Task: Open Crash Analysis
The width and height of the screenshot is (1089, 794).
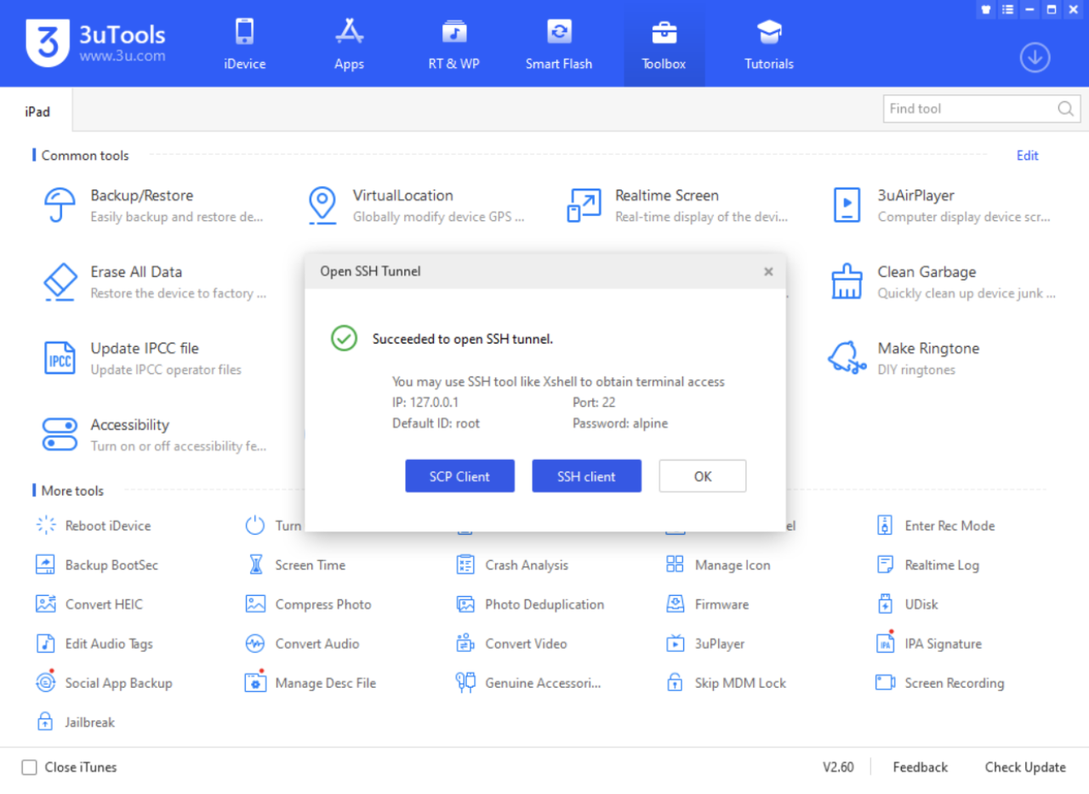Action: pyautogui.click(x=512, y=564)
